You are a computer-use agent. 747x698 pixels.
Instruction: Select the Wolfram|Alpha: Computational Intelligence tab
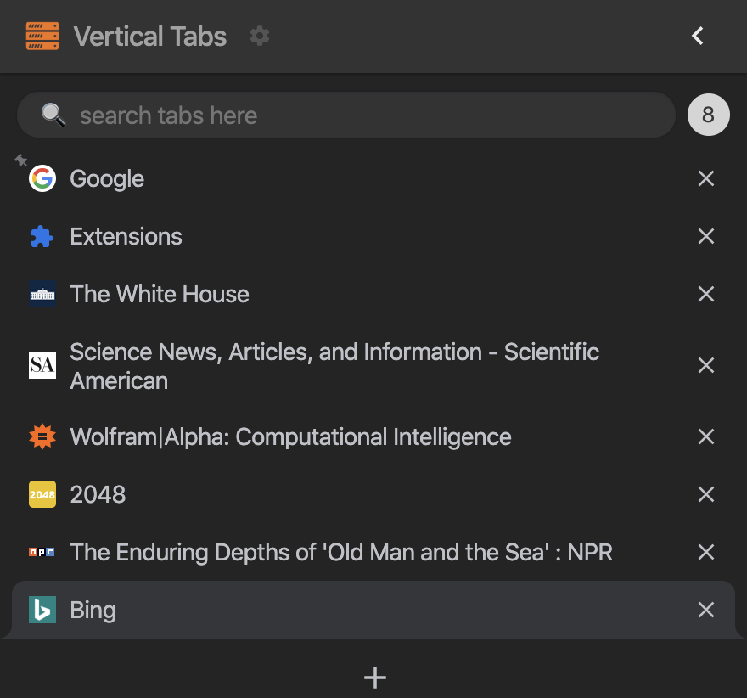tap(290, 437)
